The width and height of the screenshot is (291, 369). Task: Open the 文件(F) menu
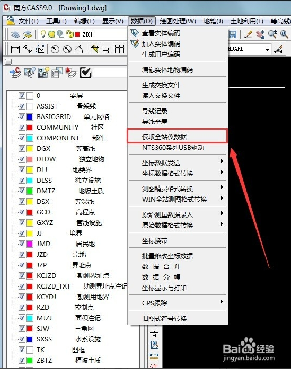[28, 21]
